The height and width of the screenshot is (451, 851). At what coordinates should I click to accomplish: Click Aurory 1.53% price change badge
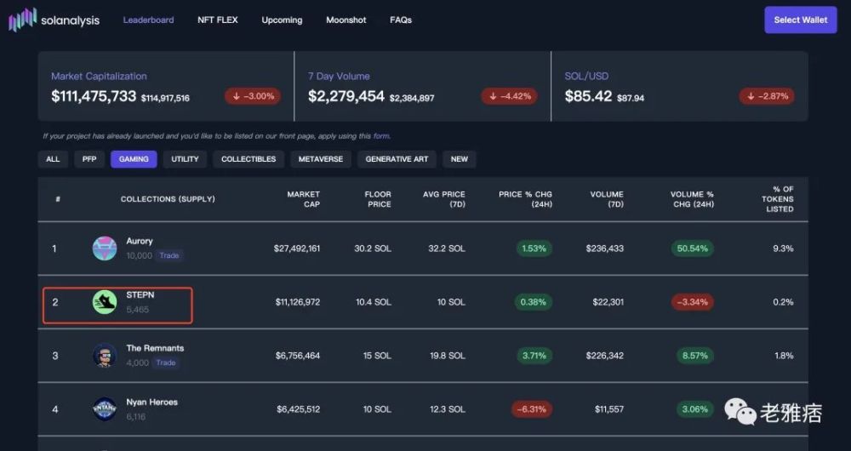point(534,248)
